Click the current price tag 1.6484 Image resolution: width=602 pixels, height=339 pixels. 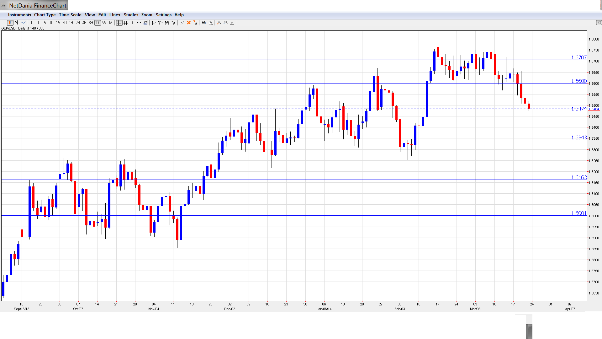point(594,109)
